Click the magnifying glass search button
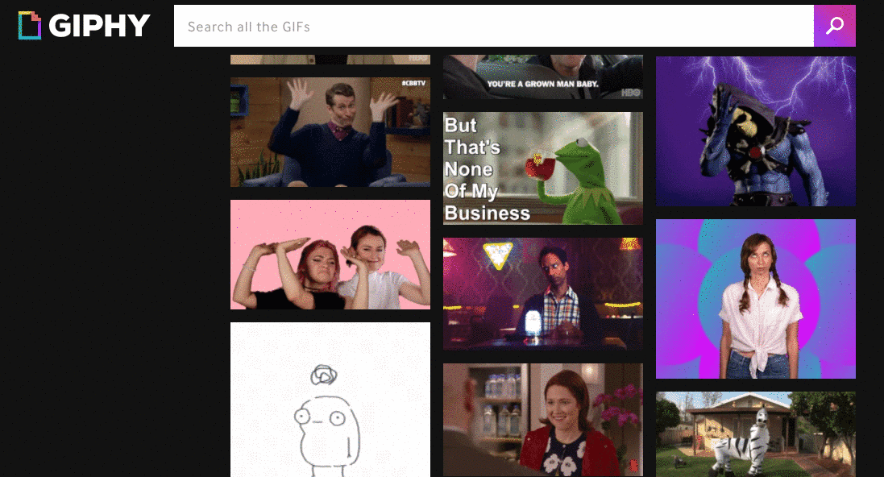The image size is (884, 477). [x=834, y=26]
